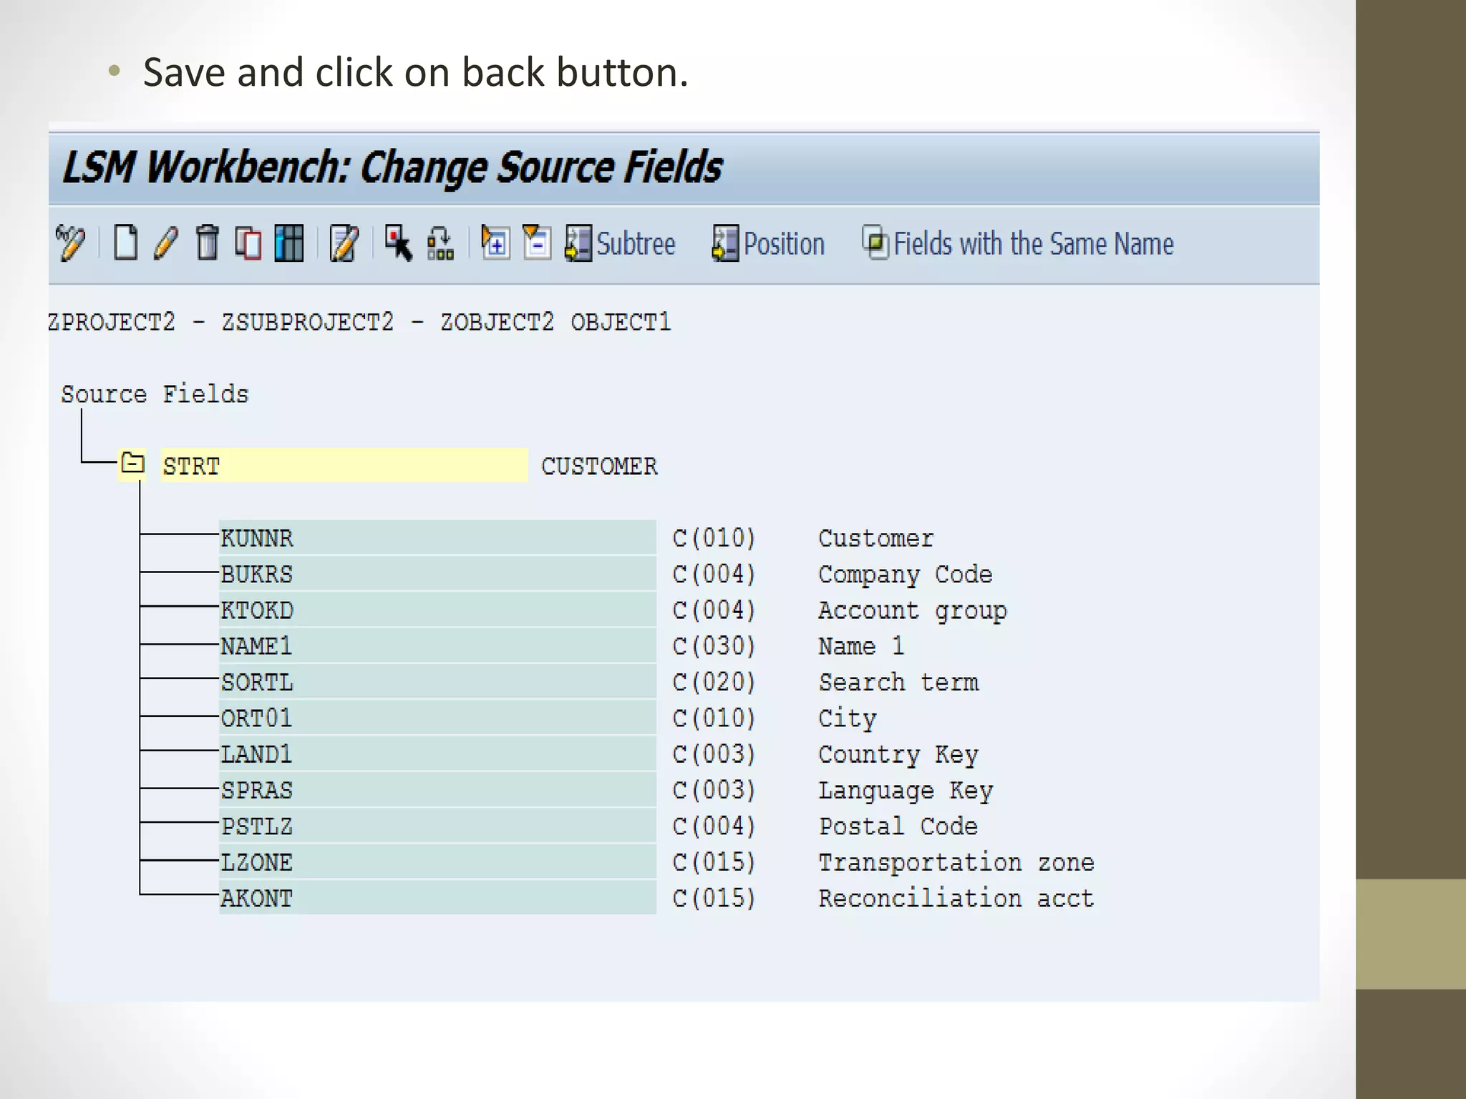The height and width of the screenshot is (1099, 1466).
Task: Select the STRT source structure row
Action: click(x=344, y=467)
